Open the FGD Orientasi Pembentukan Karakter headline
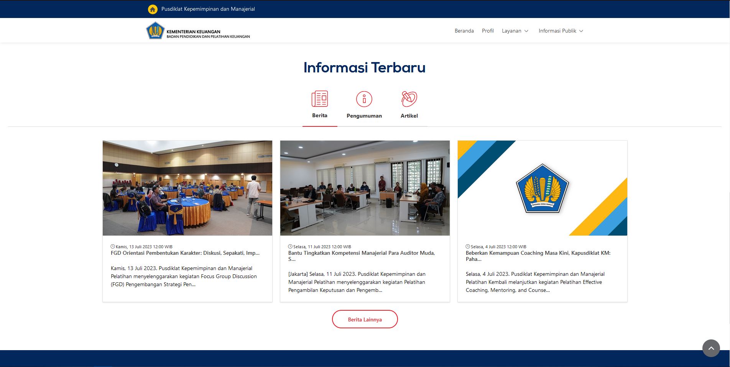Viewport: 730px width, 367px height. coord(185,253)
